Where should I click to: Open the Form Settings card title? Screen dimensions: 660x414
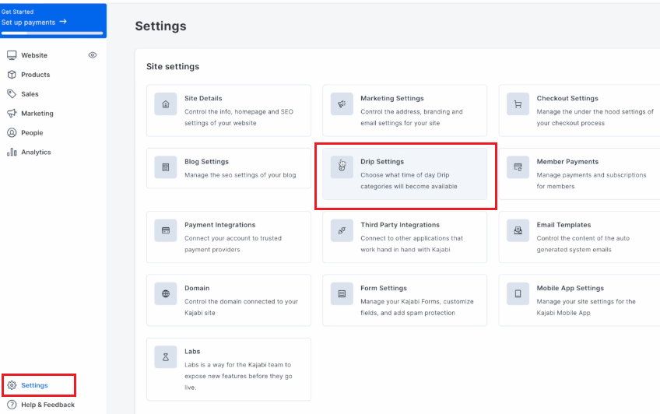384,288
